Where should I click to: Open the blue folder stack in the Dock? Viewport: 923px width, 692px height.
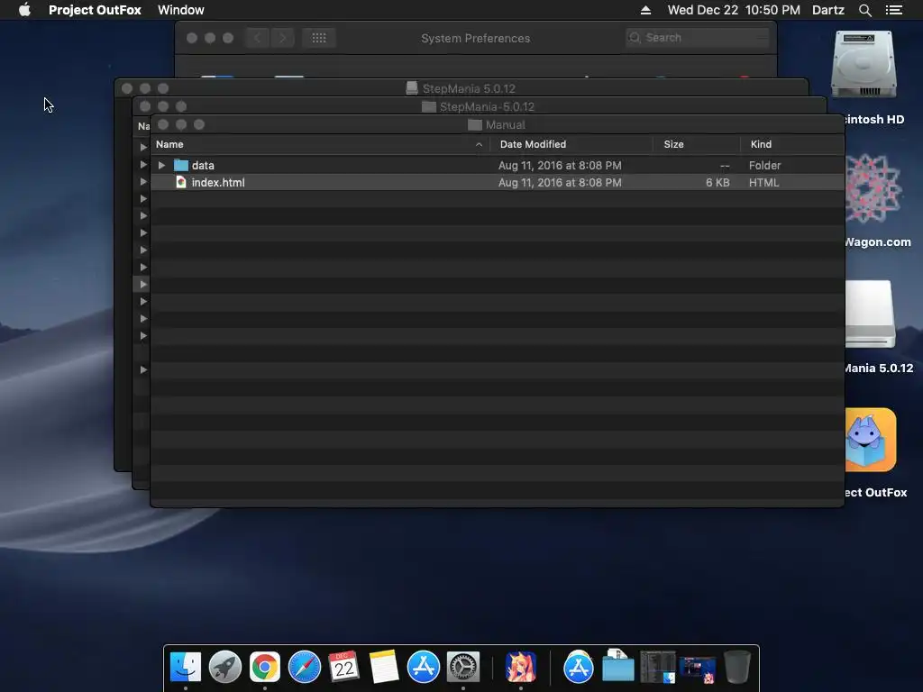click(618, 666)
